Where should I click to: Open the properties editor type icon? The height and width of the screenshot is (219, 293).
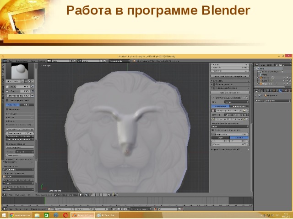[x=257, y=91]
